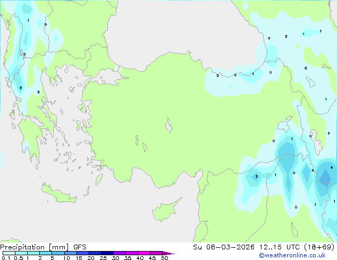Click the island of Crete on the map
Viewport: 337px width, 260px height.
59,194
